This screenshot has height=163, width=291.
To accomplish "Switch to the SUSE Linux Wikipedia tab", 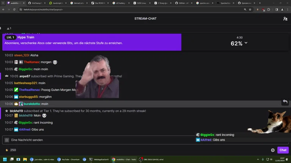I will [142, 3].
